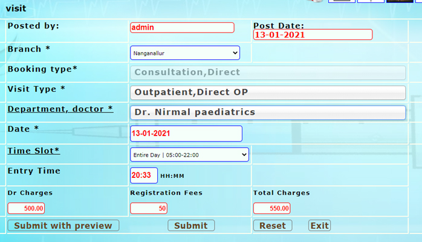Click the Total Charges 550.00 field

(x=271, y=208)
